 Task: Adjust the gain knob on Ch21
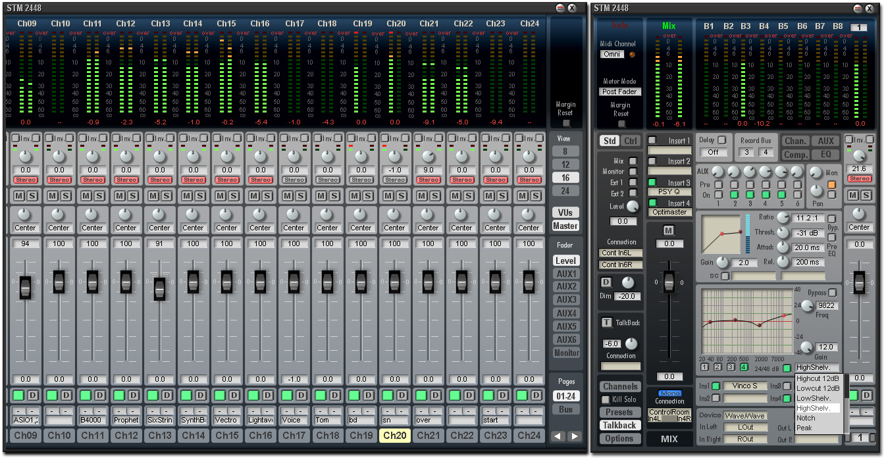pyautogui.click(x=429, y=157)
